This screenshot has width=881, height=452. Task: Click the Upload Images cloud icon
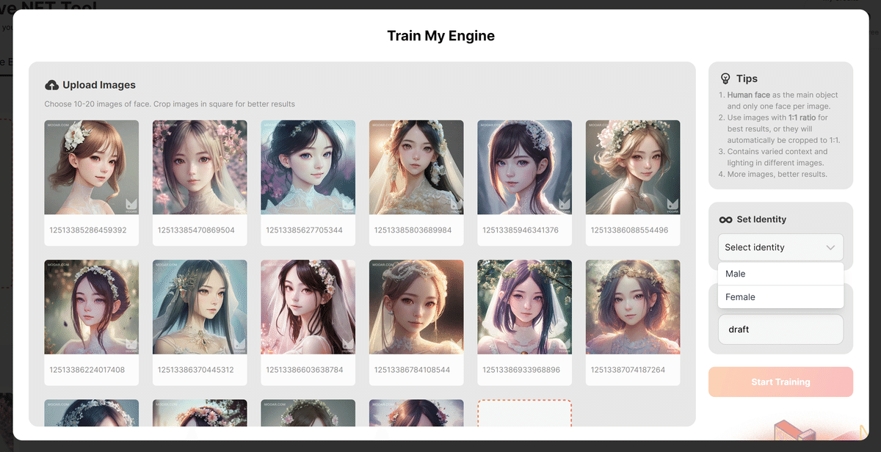(51, 85)
